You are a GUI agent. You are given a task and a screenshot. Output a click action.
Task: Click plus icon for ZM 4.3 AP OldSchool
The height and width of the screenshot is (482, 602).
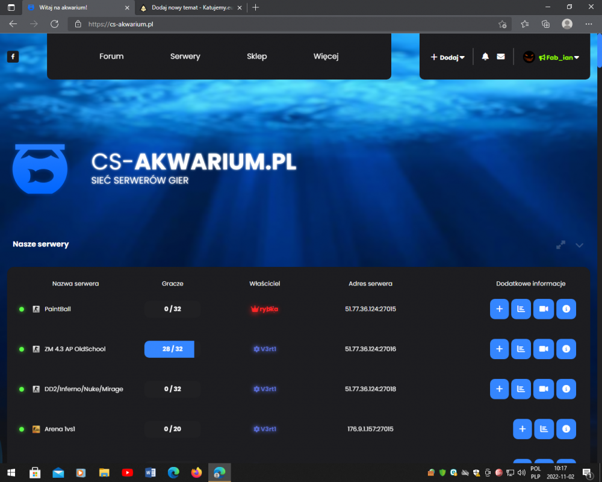(x=499, y=349)
